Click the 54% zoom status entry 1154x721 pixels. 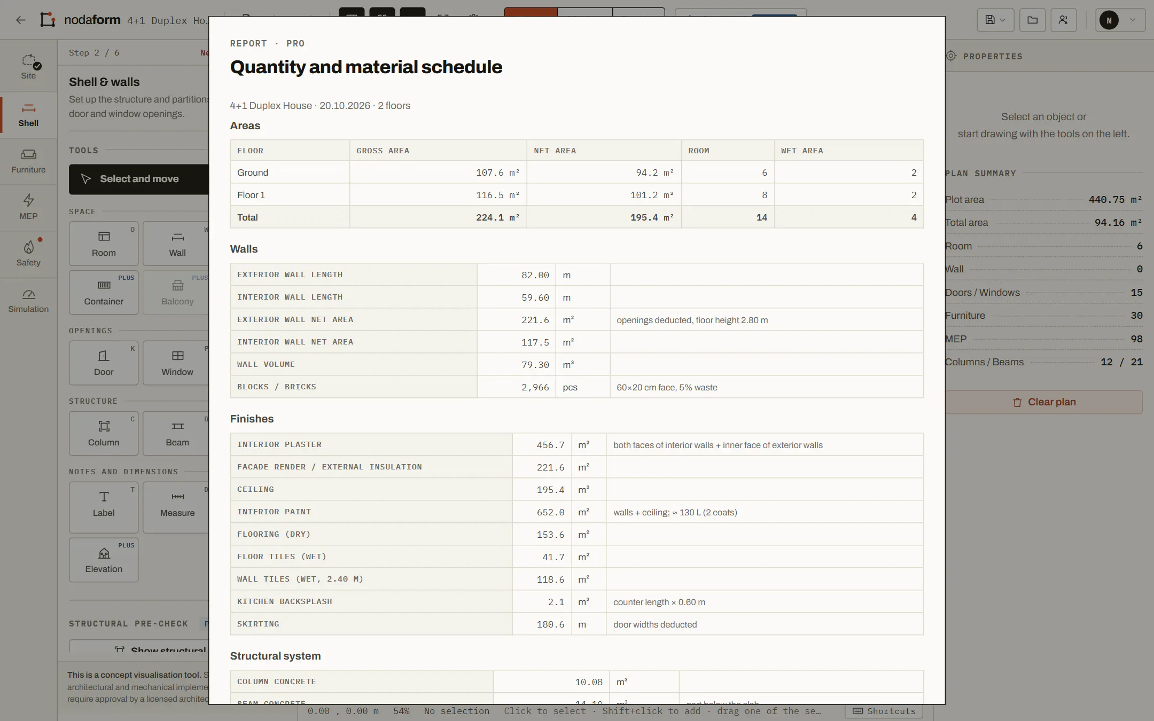point(401,711)
